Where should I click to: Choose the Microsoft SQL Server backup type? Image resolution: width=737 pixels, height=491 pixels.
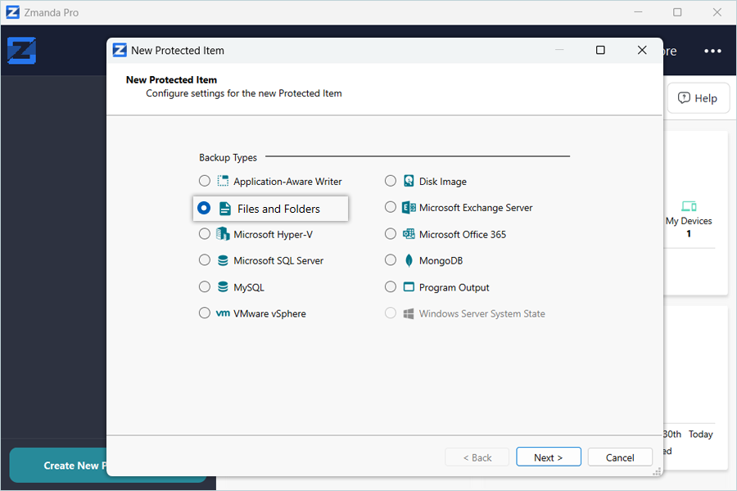(x=205, y=261)
